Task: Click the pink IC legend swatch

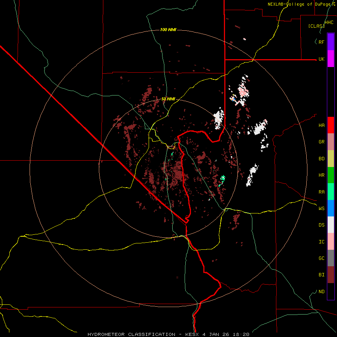Action: [331, 242]
